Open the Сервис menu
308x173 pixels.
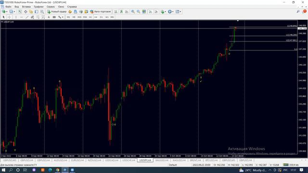(51, 7)
